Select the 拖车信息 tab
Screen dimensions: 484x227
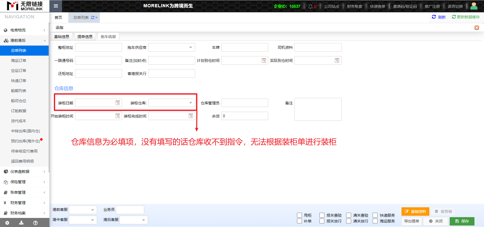point(108,37)
